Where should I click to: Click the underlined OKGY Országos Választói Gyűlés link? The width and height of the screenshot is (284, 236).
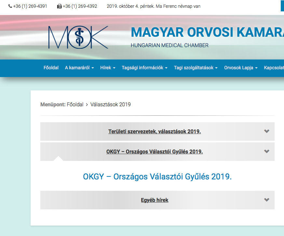coord(155,152)
